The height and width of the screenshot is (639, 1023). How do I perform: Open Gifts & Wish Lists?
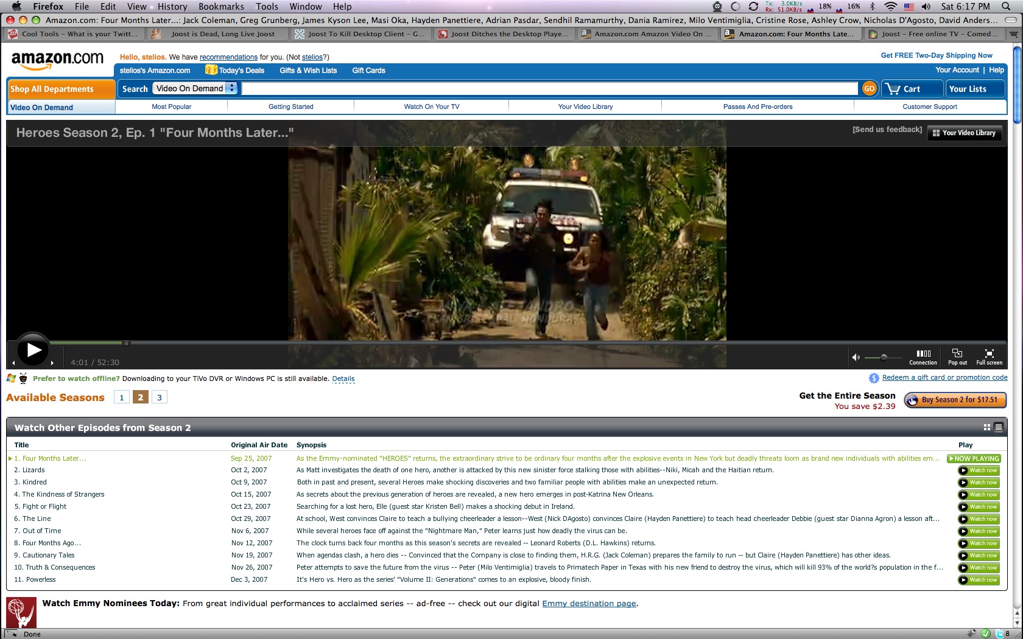point(308,71)
